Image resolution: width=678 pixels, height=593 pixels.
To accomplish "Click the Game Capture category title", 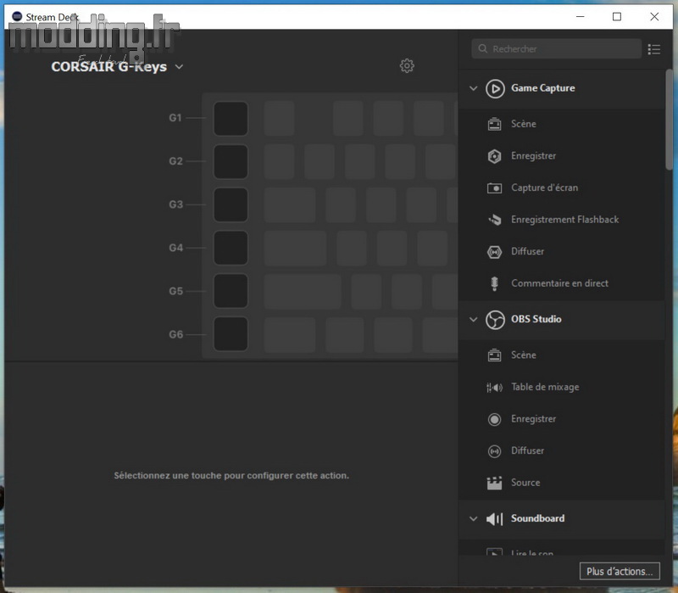I will [x=542, y=88].
